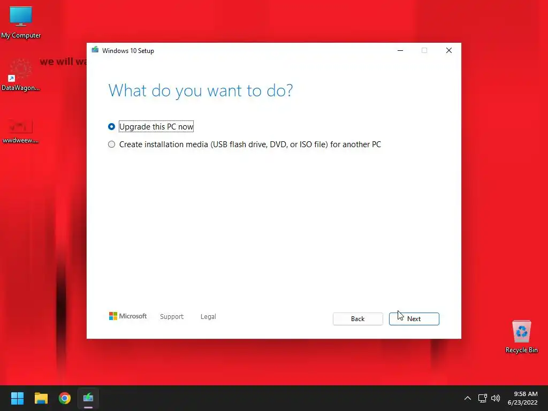Open the Support link
Image resolution: width=548 pixels, height=411 pixels.
[x=172, y=317]
